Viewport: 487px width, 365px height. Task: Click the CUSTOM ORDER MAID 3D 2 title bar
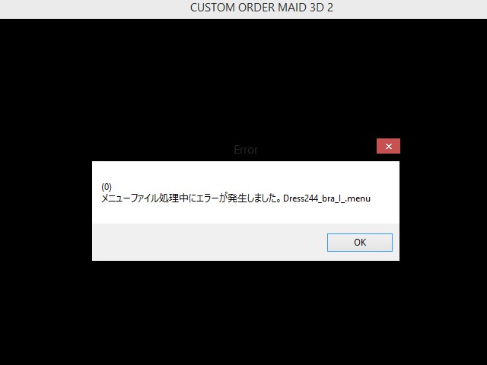(243, 9)
